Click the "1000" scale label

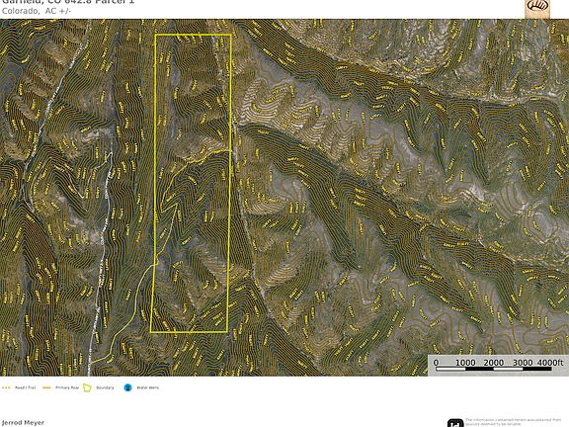click(465, 363)
